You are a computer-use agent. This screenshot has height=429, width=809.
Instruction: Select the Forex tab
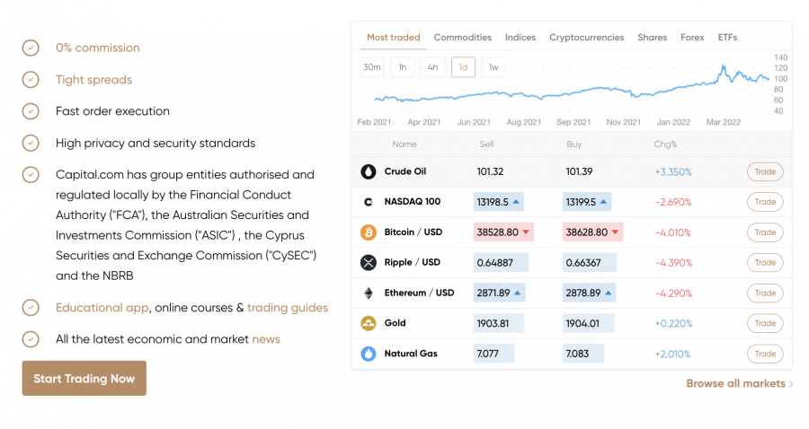pyautogui.click(x=692, y=38)
